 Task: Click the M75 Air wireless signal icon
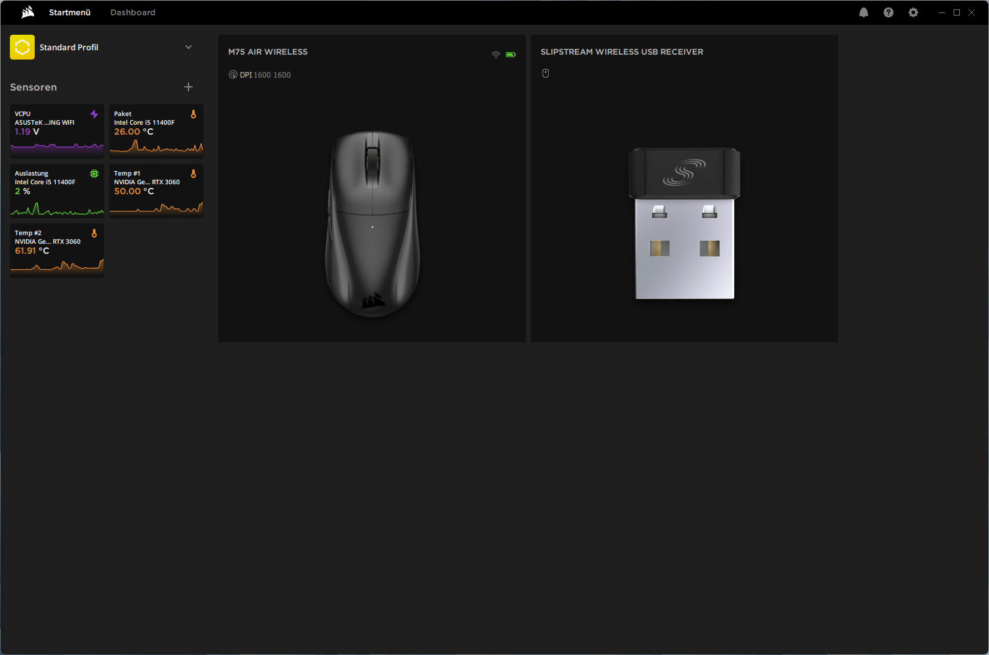point(495,55)
